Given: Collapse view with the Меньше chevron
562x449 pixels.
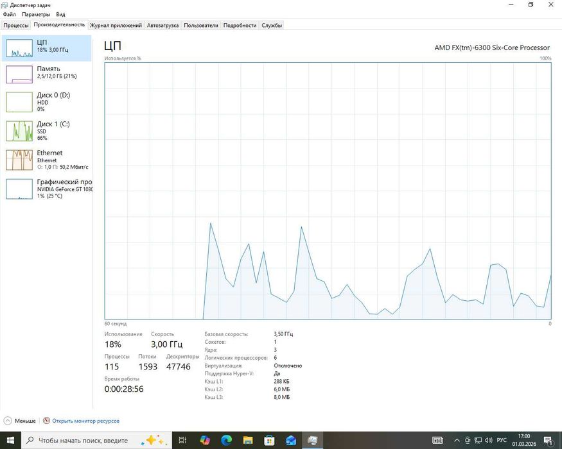Looking at the screenshot, I should [x=8, y=421].
